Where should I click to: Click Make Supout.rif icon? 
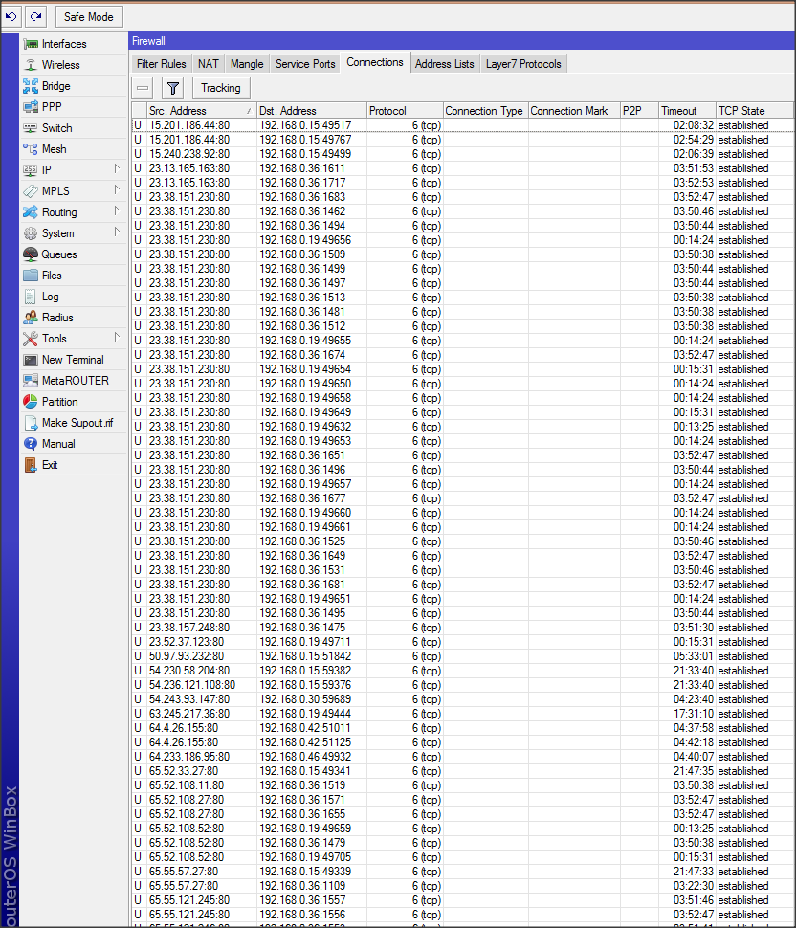tap(31, 423)
